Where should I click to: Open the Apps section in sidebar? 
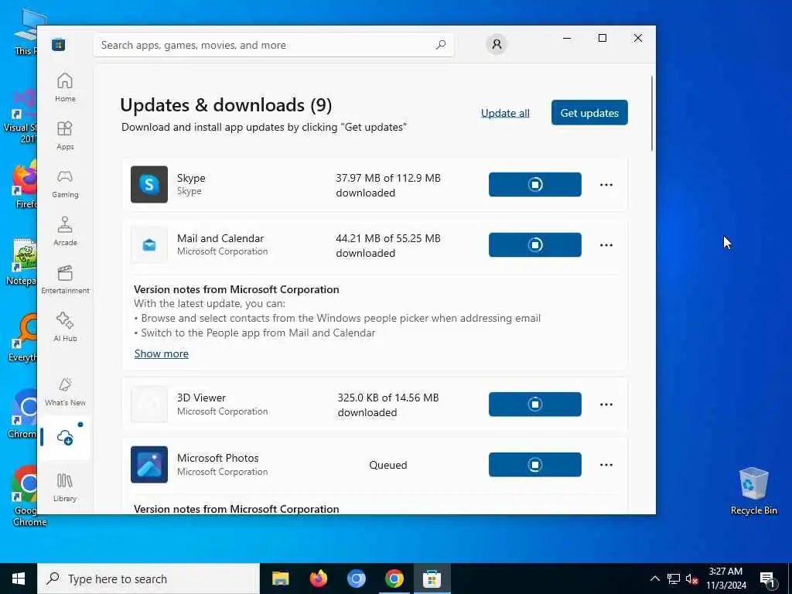coord(65,135)
